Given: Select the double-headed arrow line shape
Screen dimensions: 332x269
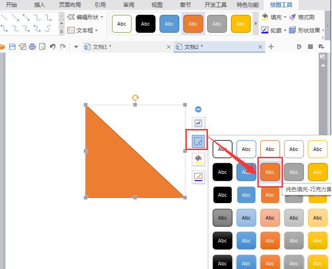Looking at the screenshot, I should pos(26,17).
